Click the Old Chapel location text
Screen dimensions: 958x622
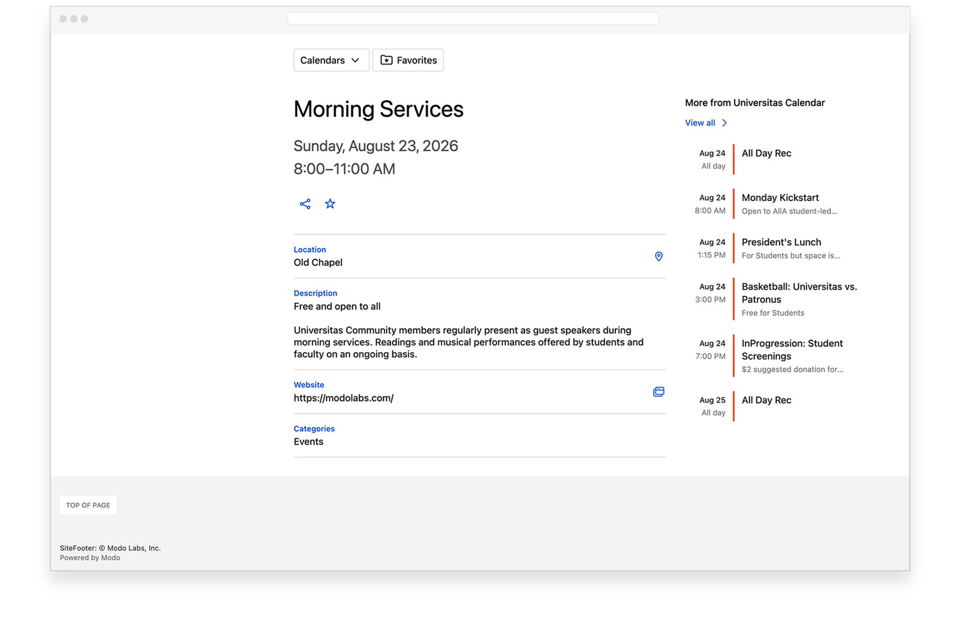[x=318, y=263]
